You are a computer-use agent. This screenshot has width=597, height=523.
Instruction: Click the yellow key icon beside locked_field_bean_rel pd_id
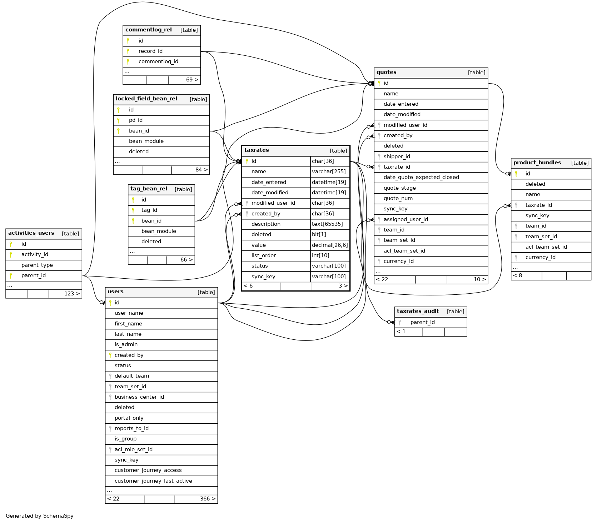click(x=118, y=120)
